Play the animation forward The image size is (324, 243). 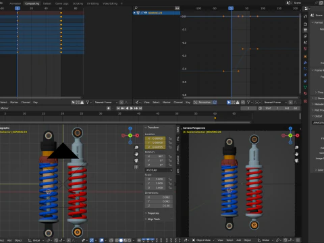click(132, 108)
